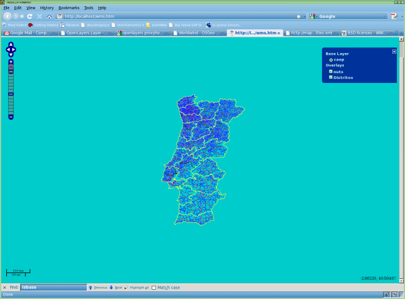Viewport: 405px width, 299px height.
Task: Go to browser Home page icon
Action: 49,16
